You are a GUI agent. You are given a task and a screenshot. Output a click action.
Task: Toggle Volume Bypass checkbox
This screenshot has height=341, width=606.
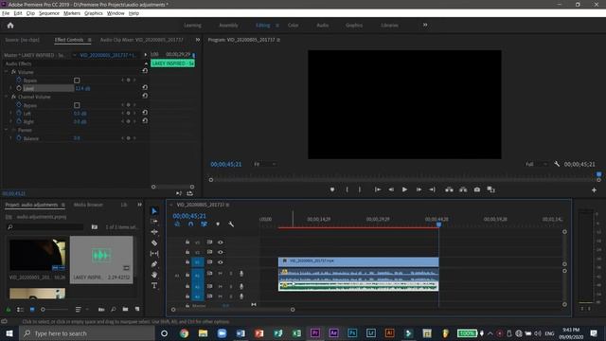[77, 81]
